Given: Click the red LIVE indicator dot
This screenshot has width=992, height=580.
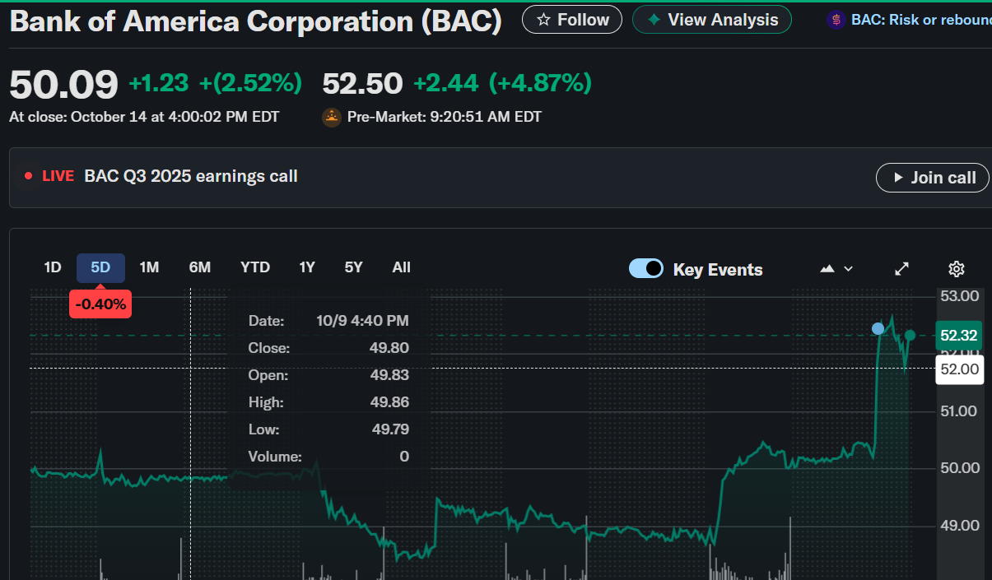Looking at the screenshot, I should [x=29, y=176].
